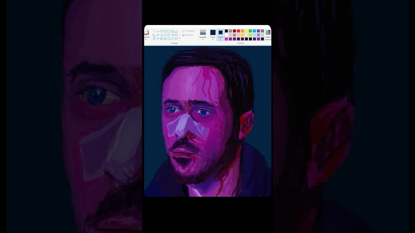Select the diamond shape
The image size is (415, 233).
(x=158, y=35)
